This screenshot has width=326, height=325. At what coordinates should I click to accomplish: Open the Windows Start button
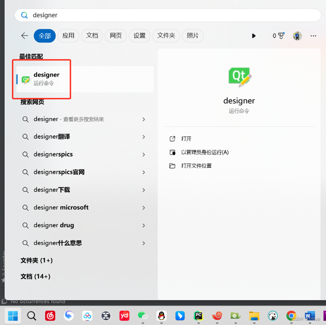(13, 316)
